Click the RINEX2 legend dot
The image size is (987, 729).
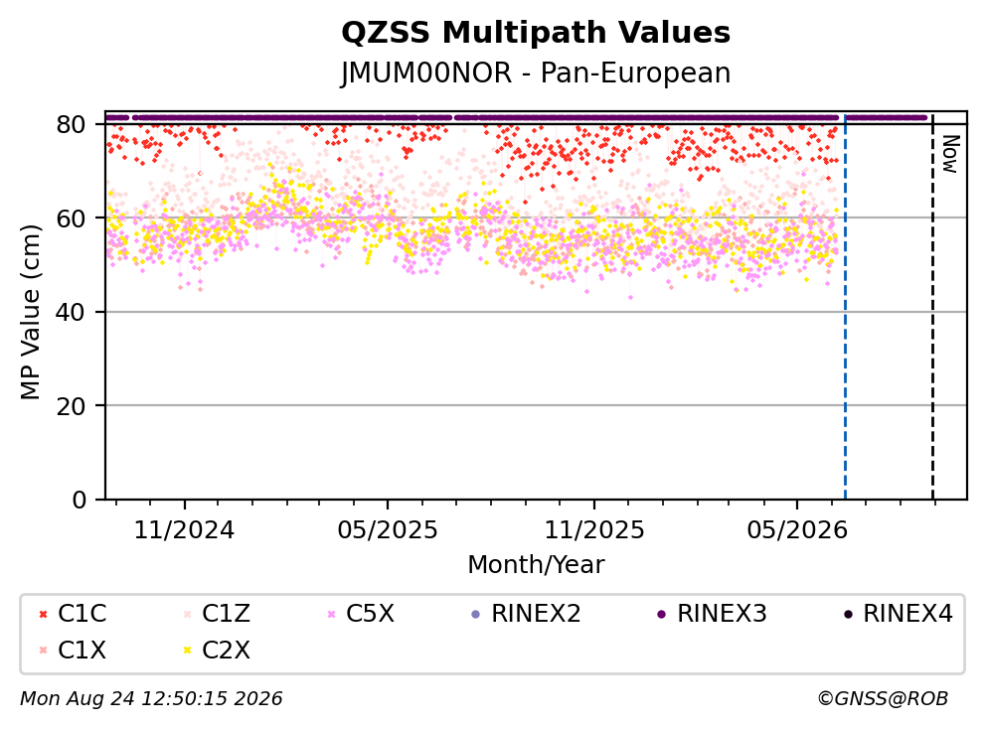[x=476, y=614]
